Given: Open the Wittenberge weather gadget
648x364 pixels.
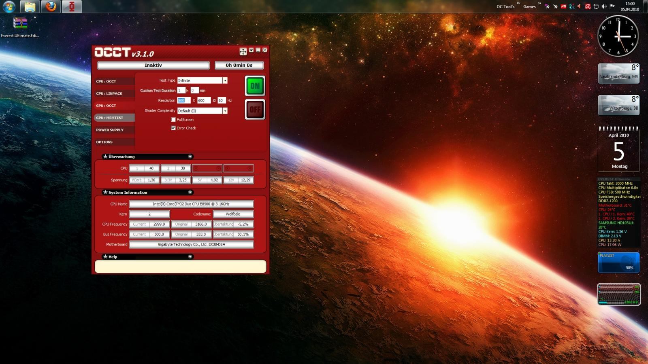Looking at the screenshot, I should (x=618, y=105).
